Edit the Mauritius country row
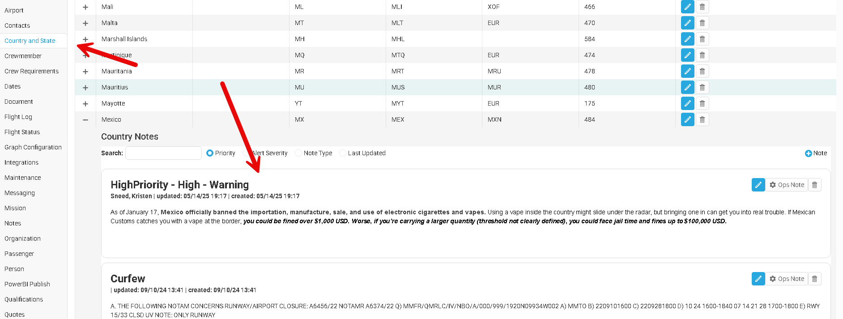This screenshot has height=319, width=843. pyautogui.click(x=687, y=87)
